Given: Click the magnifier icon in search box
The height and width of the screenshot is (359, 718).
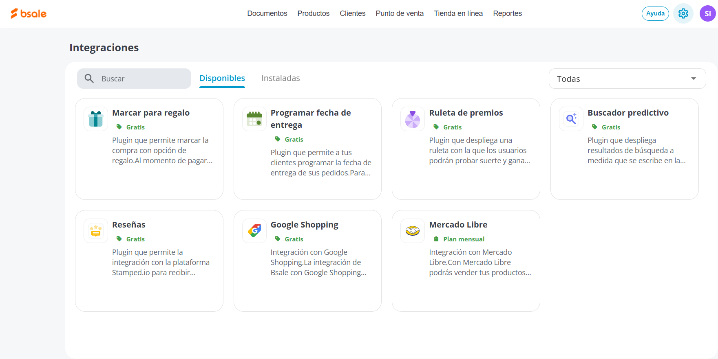Looking at the screenshot, I should coord(89,79).
